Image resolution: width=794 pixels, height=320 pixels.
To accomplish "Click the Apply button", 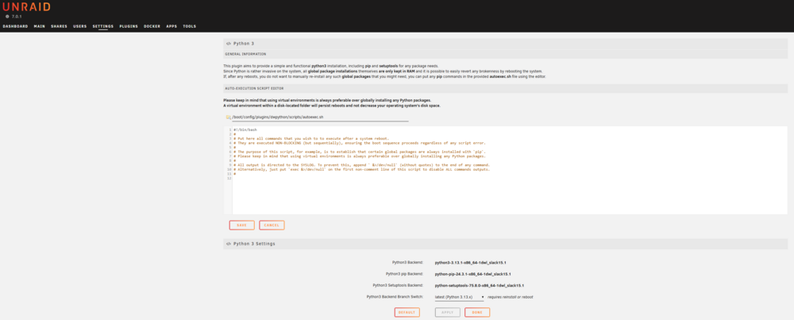I will pos(448,312).
